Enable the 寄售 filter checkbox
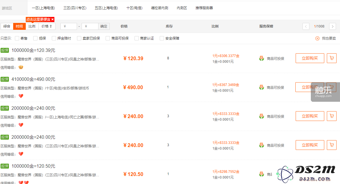The image size is (340, 184). pos(17,38)
